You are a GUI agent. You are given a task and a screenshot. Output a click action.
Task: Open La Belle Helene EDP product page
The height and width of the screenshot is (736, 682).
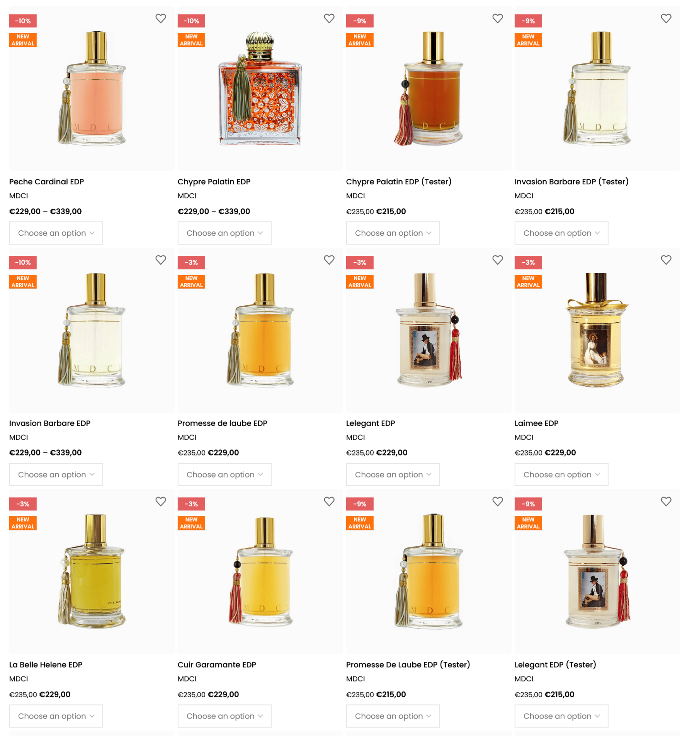pyautogui.click(x=46, y=665)
